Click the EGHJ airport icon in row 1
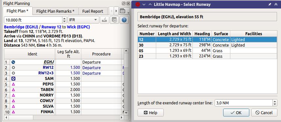 [x=13, y=62]
